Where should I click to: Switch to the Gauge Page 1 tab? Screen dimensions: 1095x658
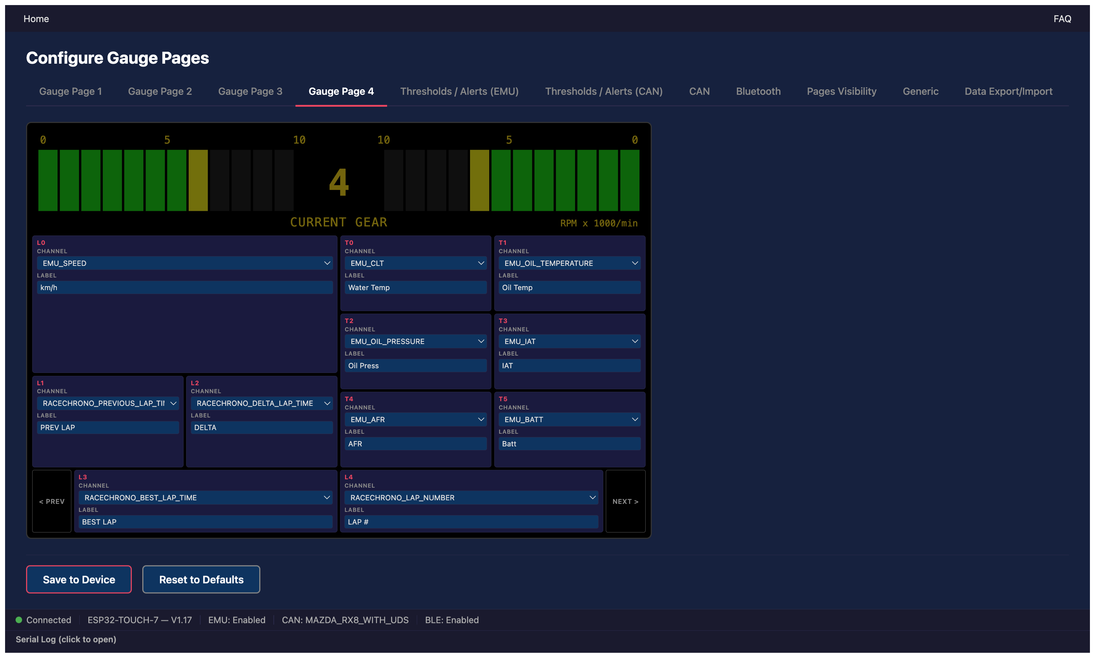(x=71, y=92)
